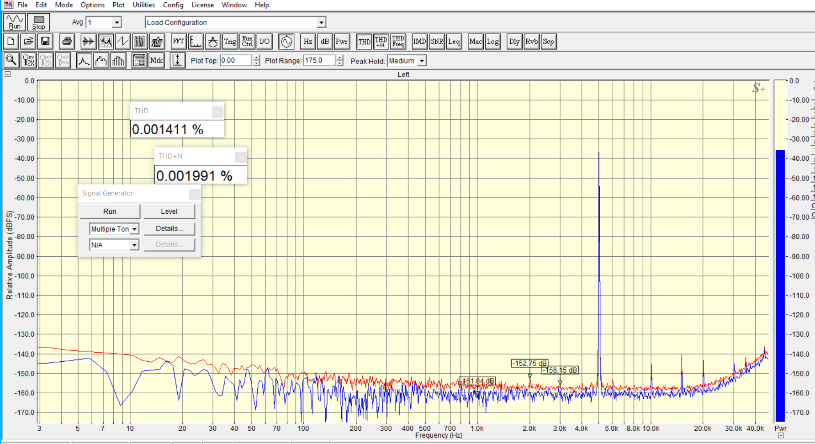Collapse the Pwr meter using its minus box
This screenshot has width=815, height=444.
[x=781, y=436]
